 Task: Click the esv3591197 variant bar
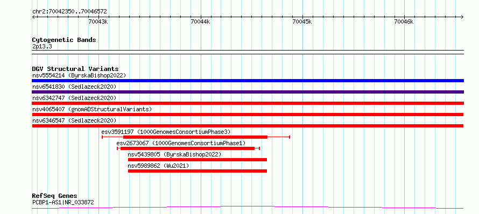click(x=196, y=137)
